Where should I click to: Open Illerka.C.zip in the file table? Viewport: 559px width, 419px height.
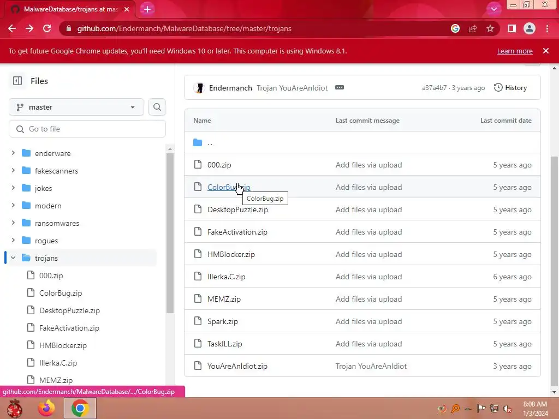coord(227,277)
